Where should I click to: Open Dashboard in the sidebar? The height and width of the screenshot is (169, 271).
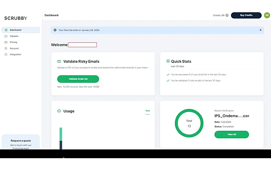coord(21,30)
